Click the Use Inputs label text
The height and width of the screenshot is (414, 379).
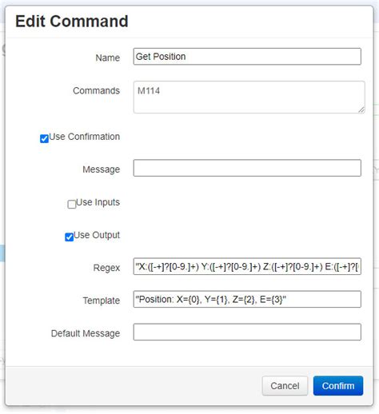tap(98, 202)
